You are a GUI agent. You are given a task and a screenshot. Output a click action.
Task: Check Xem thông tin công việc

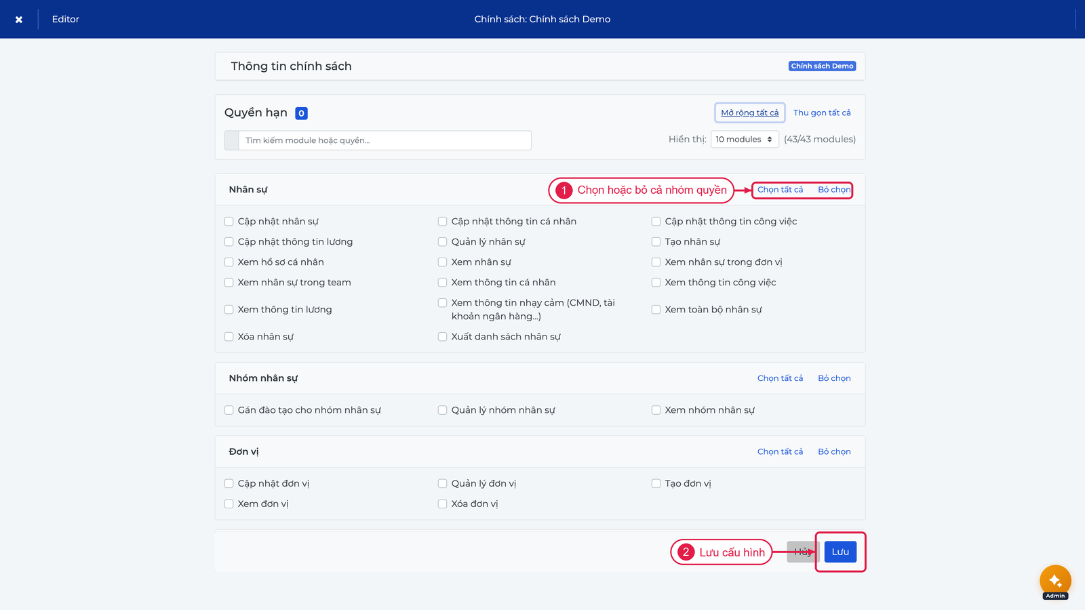656,283
